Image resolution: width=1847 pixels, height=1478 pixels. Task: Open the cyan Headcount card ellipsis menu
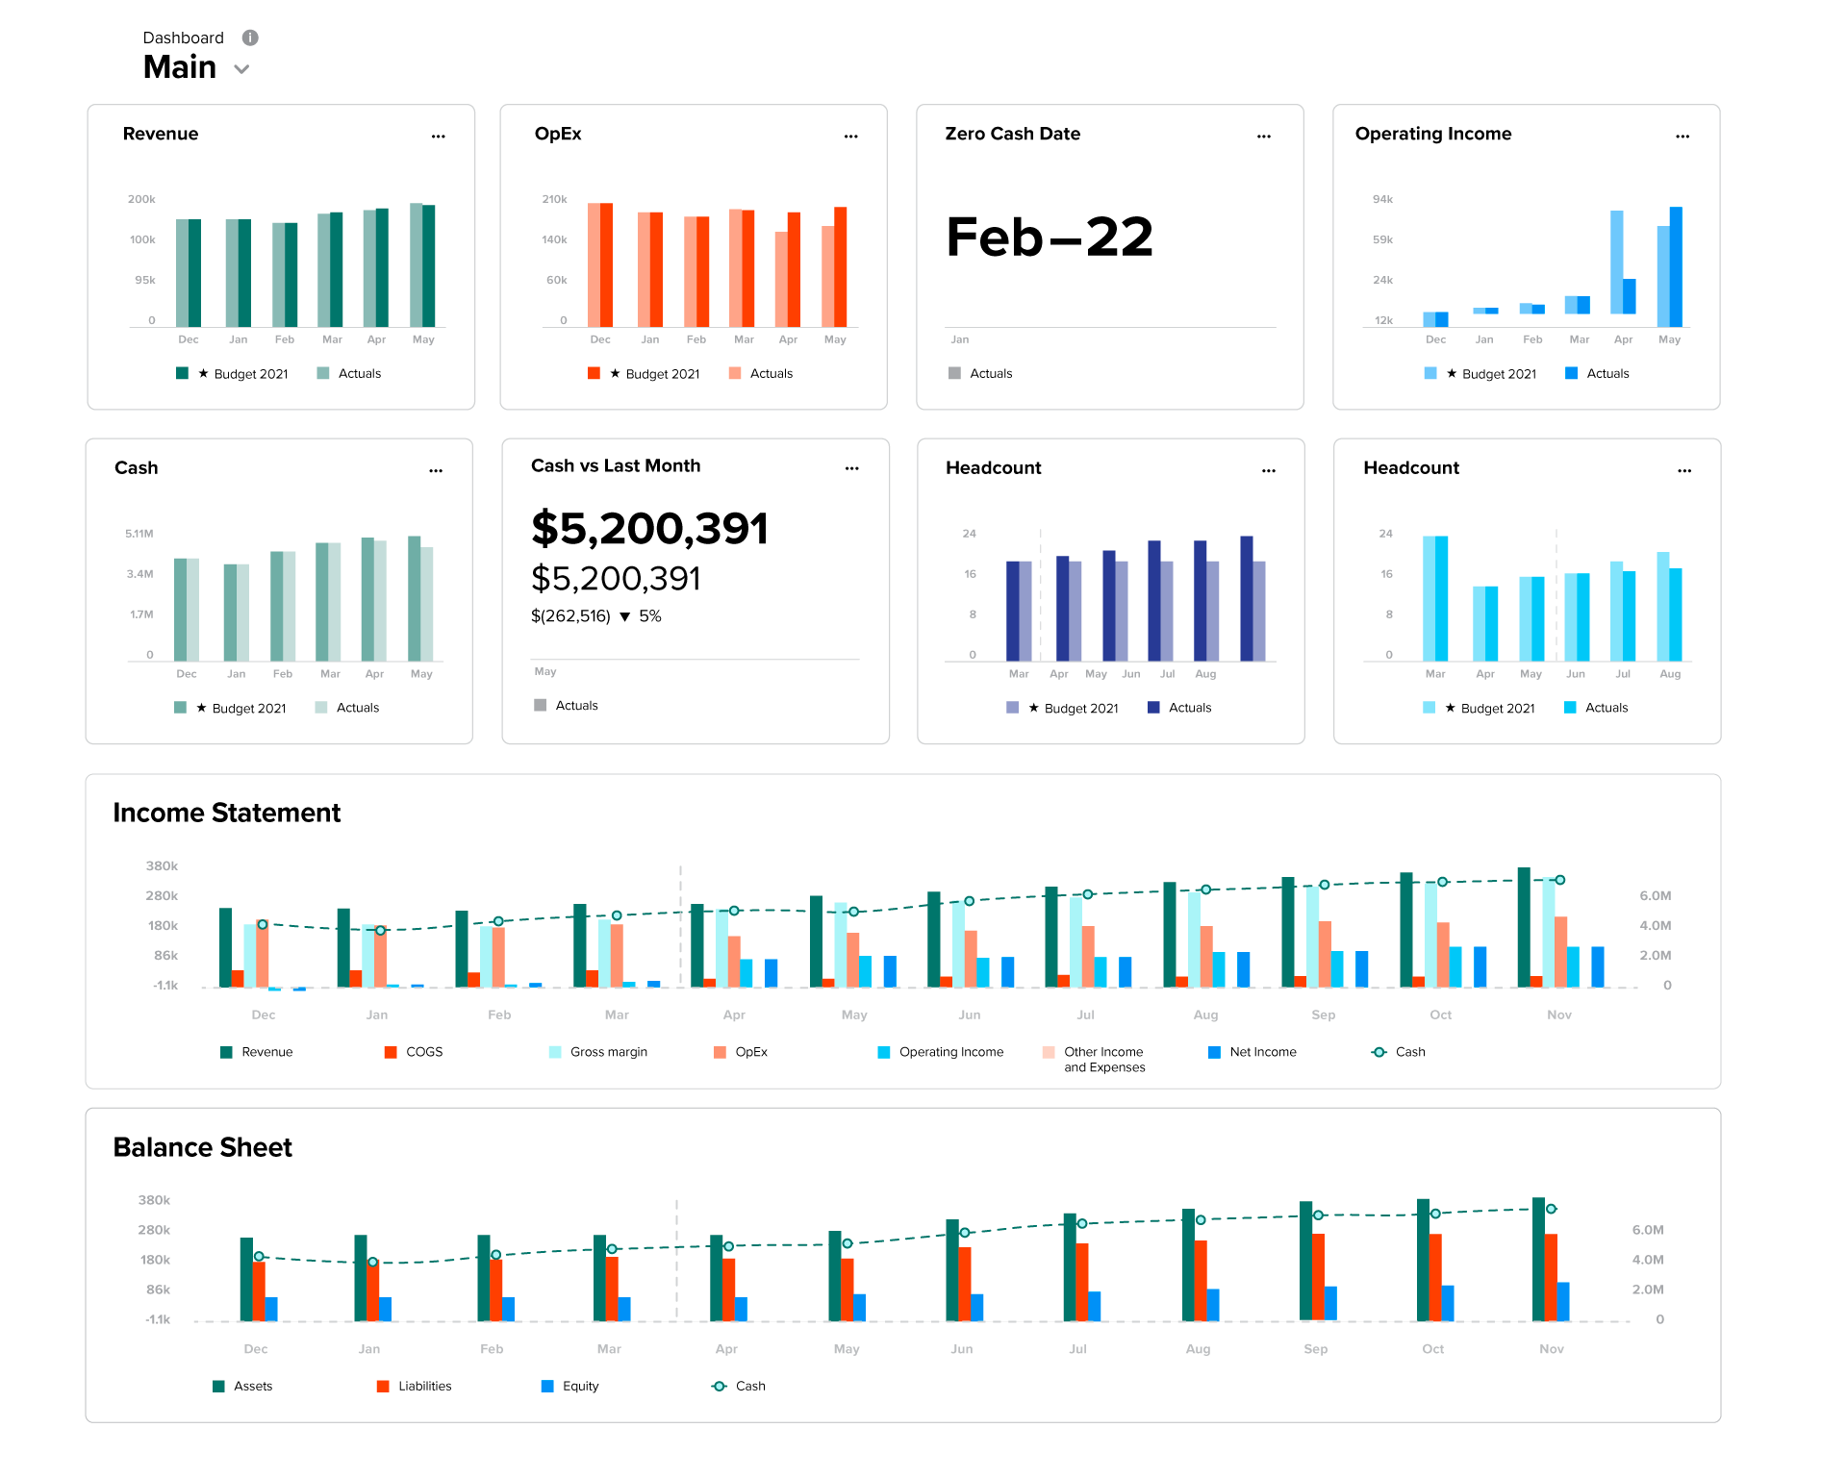click(x=1683, y=471)
